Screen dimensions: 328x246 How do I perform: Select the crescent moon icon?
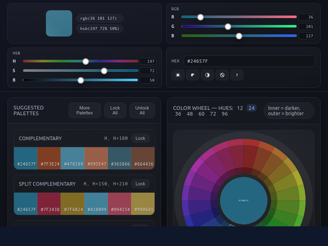click(x=192, y=75)
